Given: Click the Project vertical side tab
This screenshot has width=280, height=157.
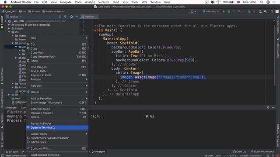Looking at the screenshot, I should (x=2, y=22).
